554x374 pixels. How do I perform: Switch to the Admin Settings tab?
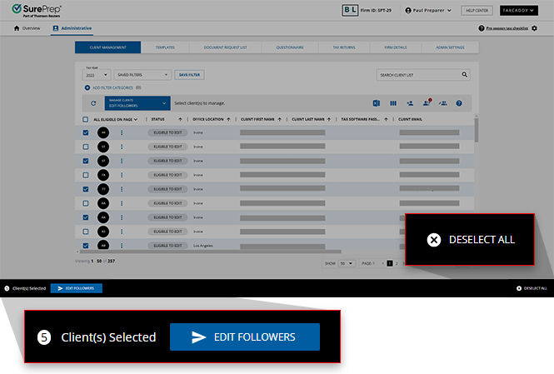450,47
